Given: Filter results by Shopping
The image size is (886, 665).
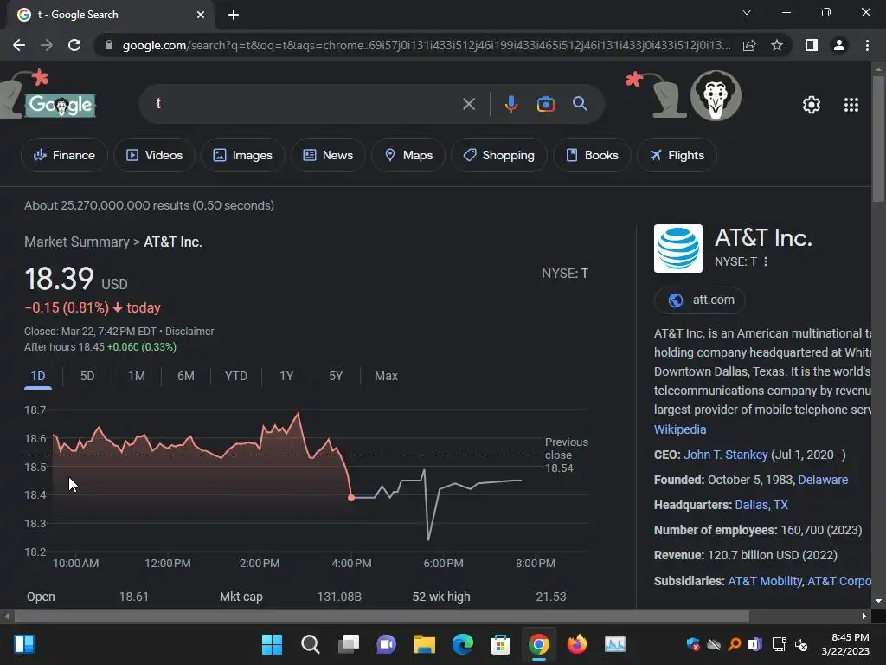Looking at the screenshot, I should pyautogui.click(x=498, y=155).
